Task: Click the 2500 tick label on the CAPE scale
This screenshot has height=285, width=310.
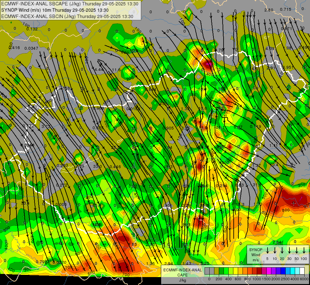Action: click(x=285, y=279)
